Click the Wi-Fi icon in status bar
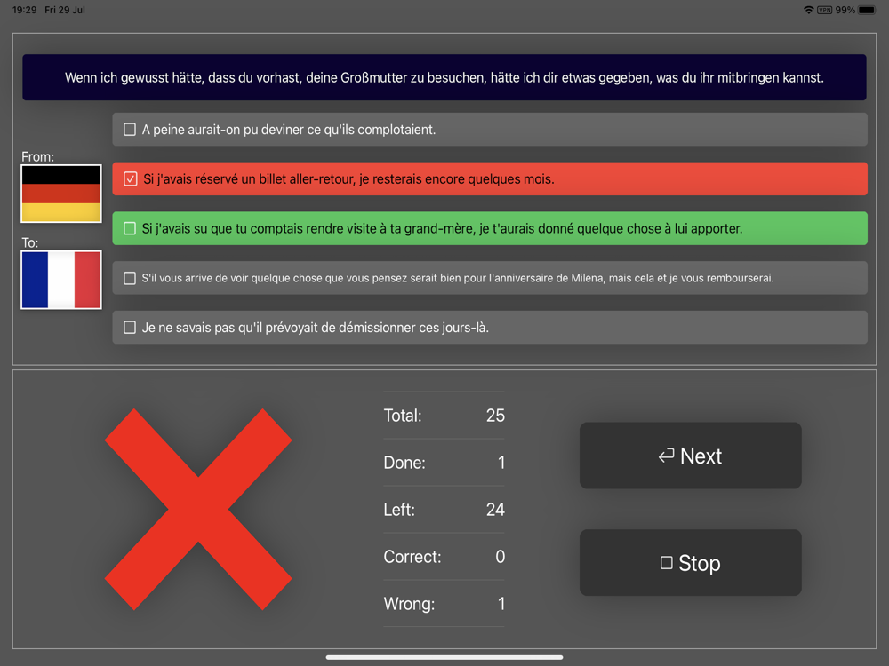 [808, 10]
